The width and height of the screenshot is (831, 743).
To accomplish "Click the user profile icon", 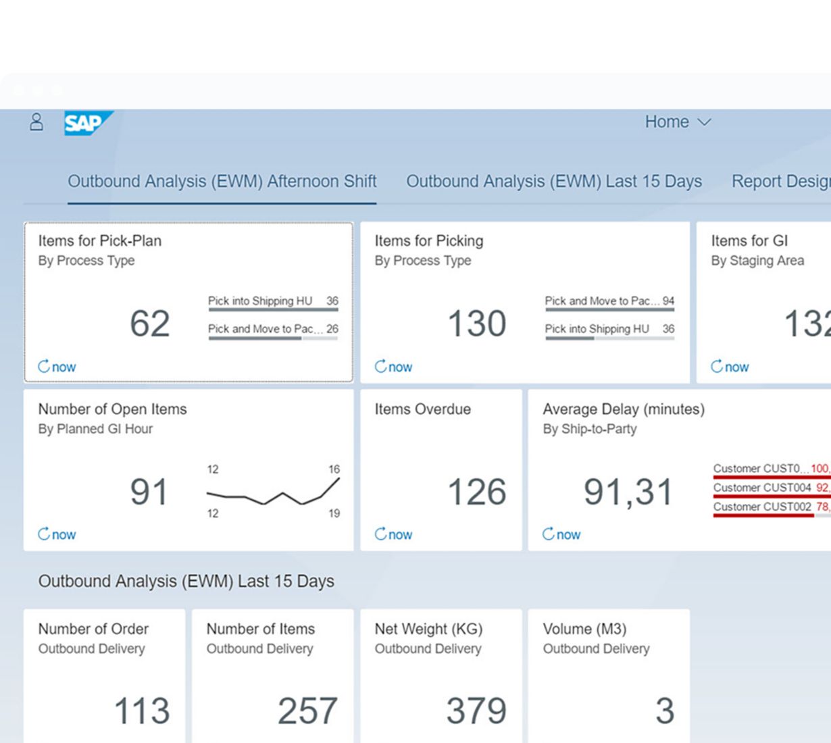I will (x=36, y=122).
